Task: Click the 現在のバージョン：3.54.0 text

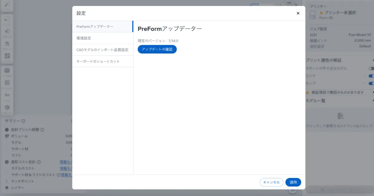Action: coord(158,41)
